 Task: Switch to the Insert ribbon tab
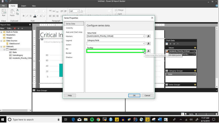point(24,6)
